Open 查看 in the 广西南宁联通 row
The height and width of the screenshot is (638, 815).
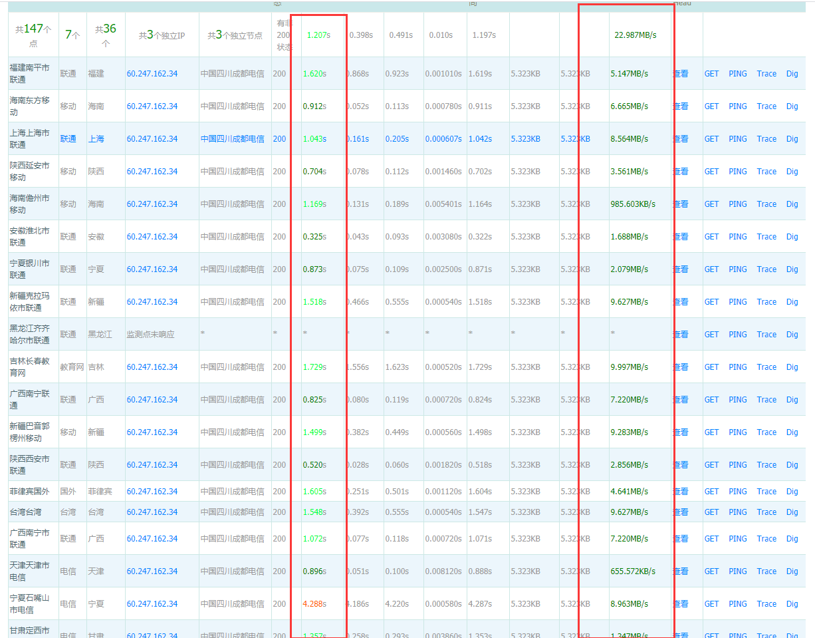click(681, 400)
